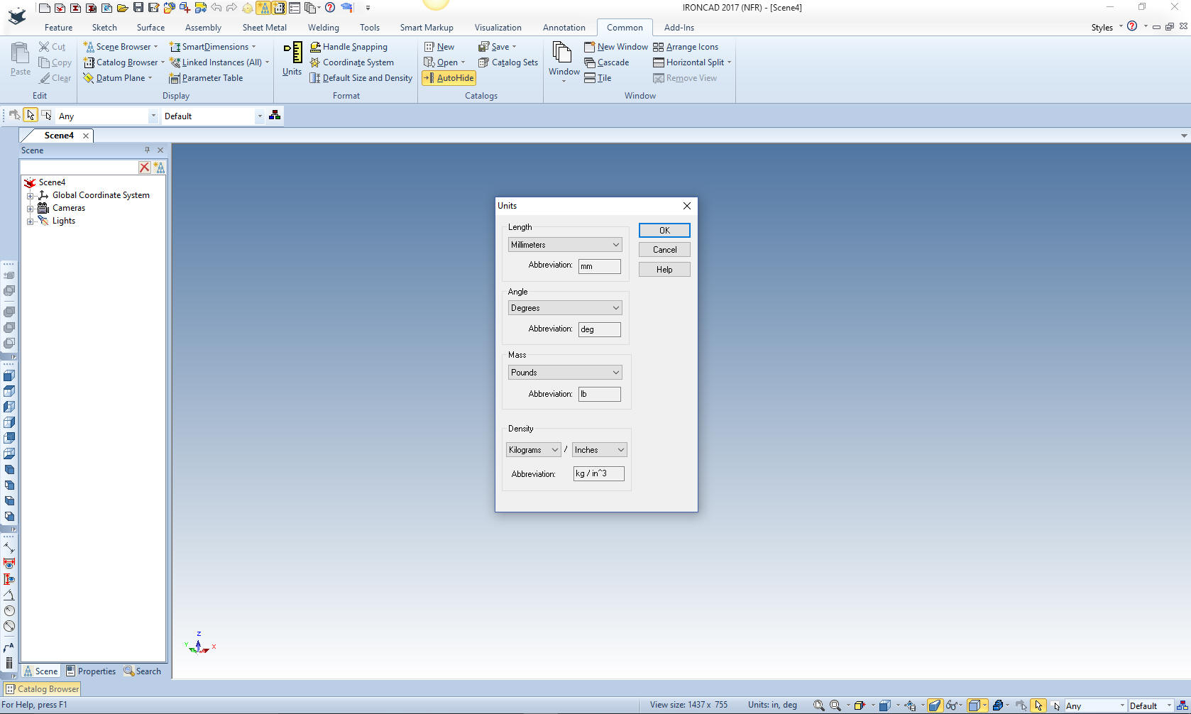Click the Units icon in the ribbon
1191x714 pixels.
(x=292, y=58)
